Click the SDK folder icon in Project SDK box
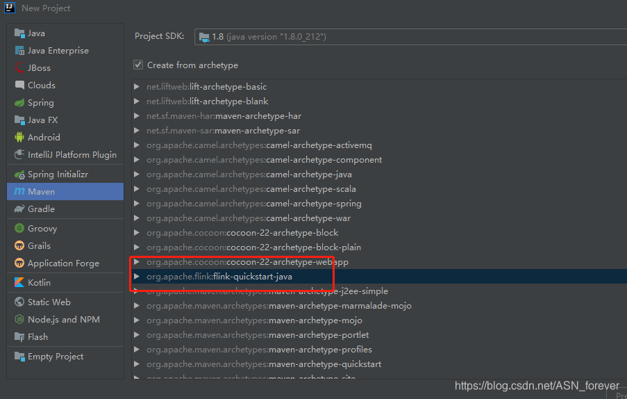 point(204,38)
